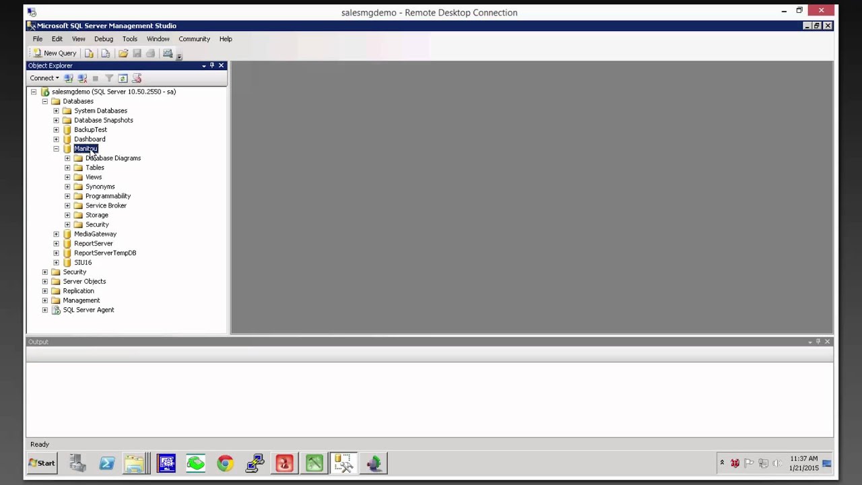Open the Object Explorer window position menu
The image size is (862, 485).
coord(204,65)
